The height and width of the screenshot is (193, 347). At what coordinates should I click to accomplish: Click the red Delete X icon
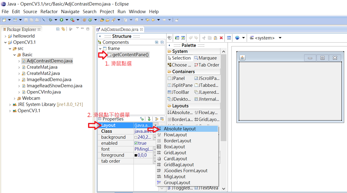221,38
